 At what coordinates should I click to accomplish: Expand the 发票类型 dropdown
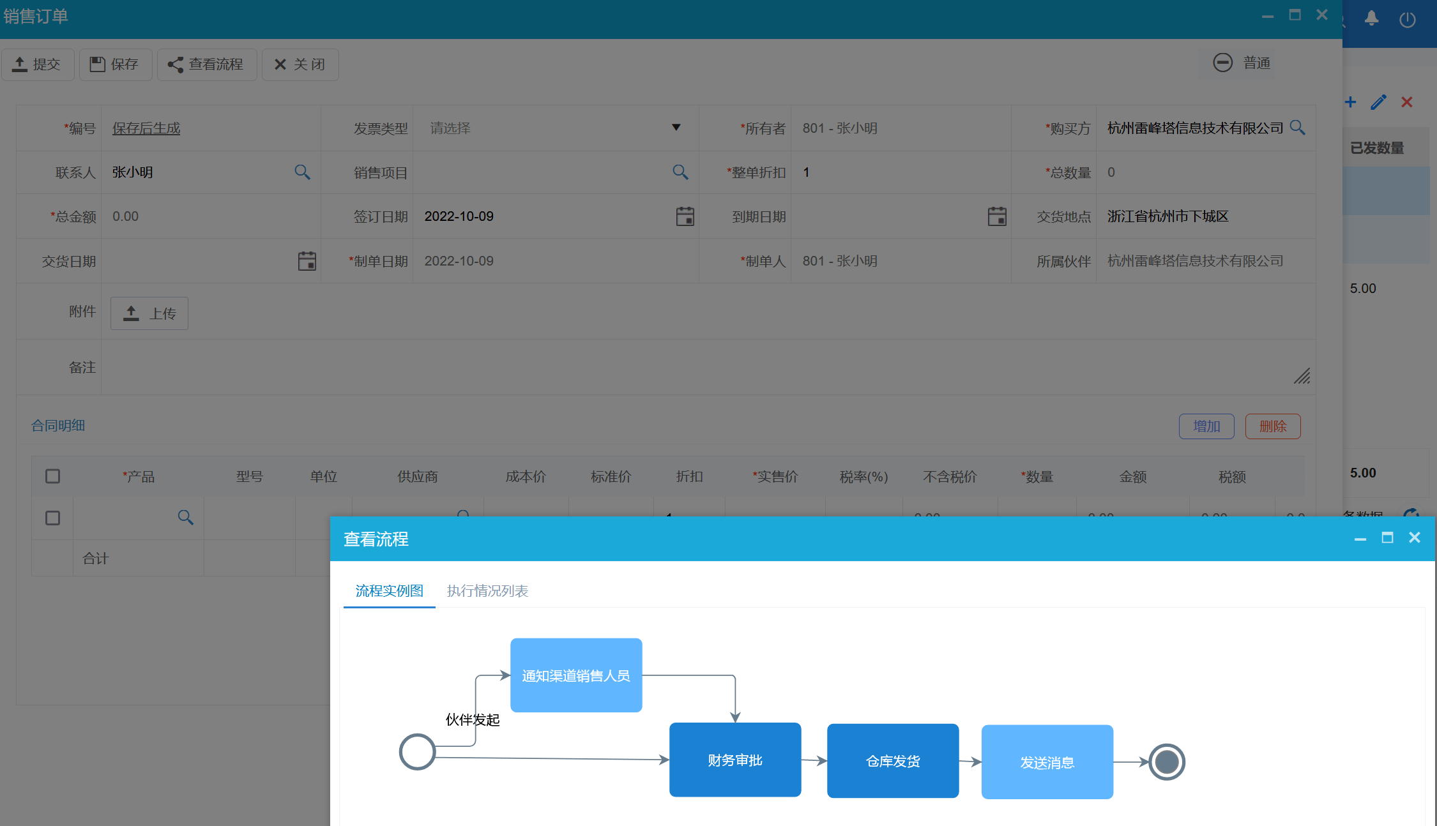676,128
